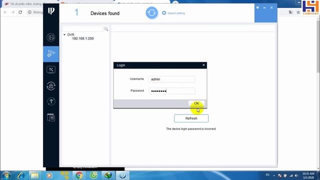Click the taskbar clock showing 10:35 AM

[308, 175]
